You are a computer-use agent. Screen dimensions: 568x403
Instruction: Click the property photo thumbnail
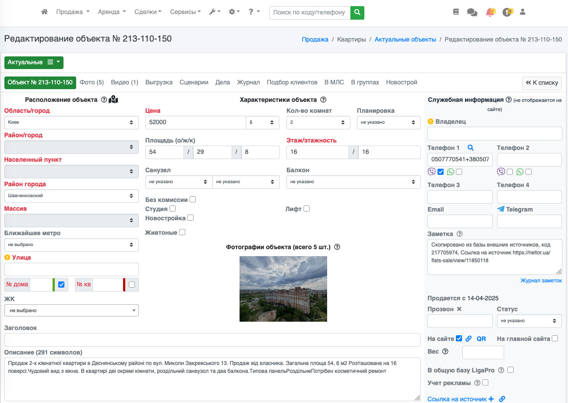click(x=283, y=289)
